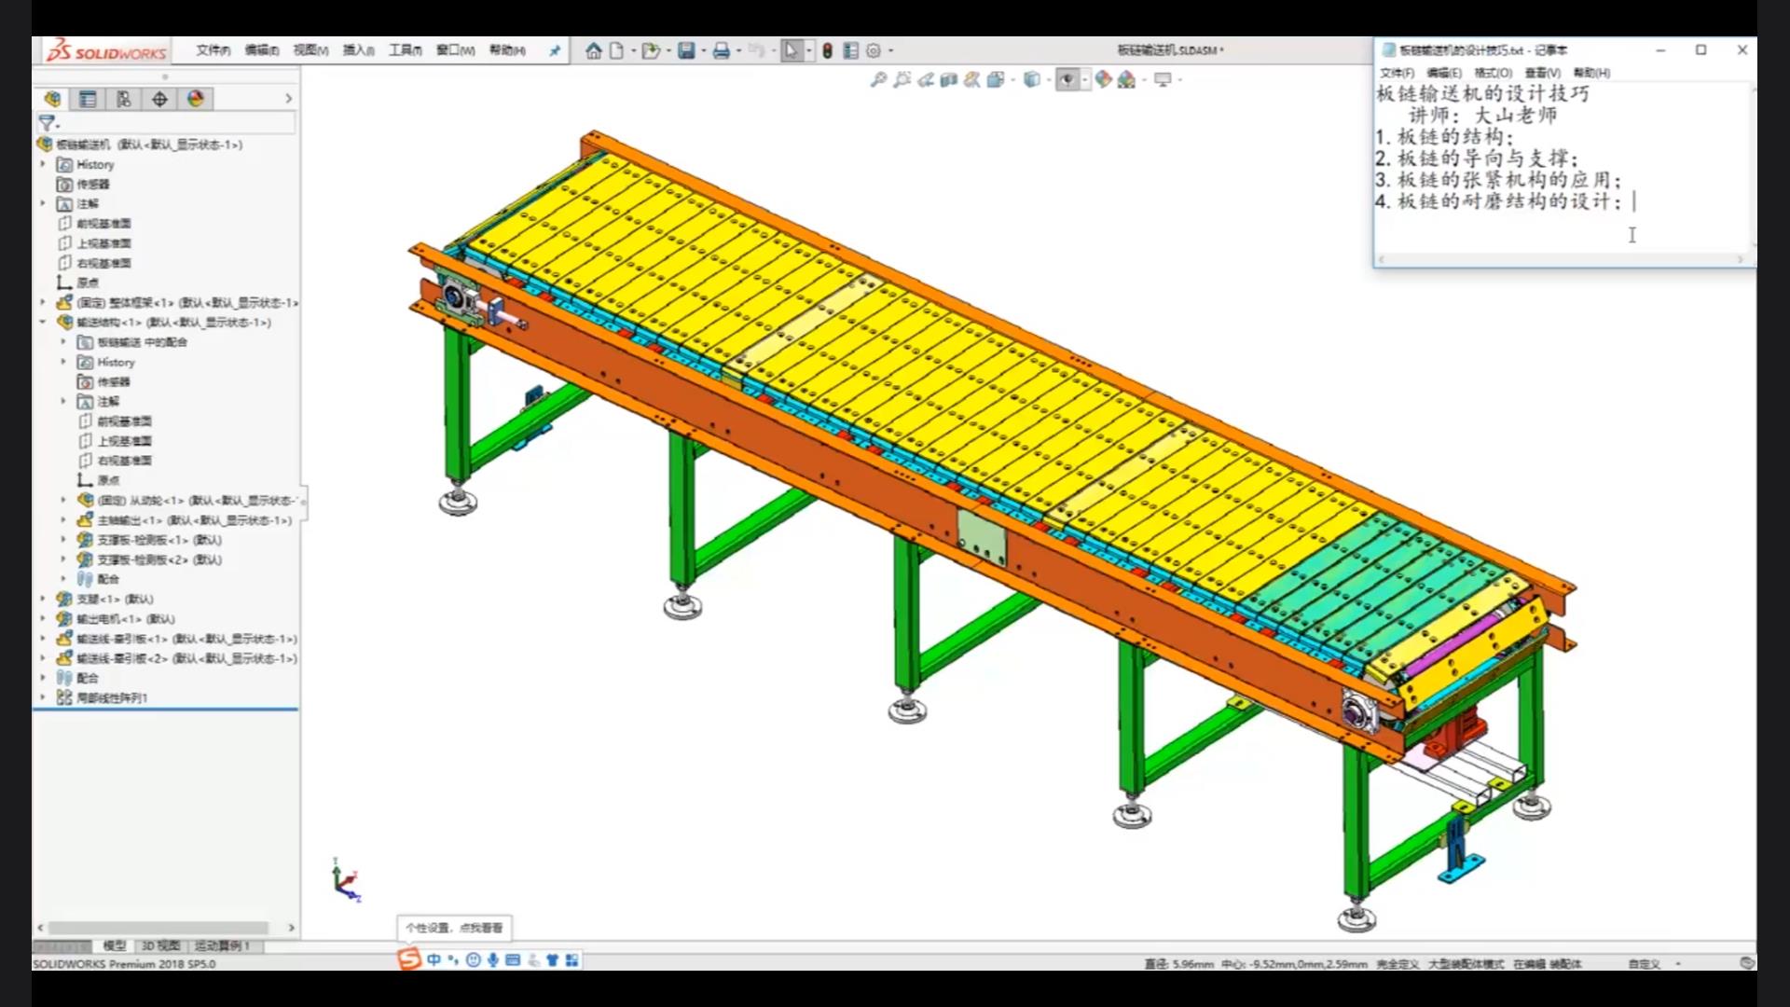
Task: Click the Dynamic Annotation Views icon
Action: (x=971, y=80)
